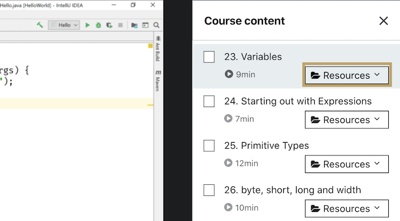Run the Hello configuration with the green arrow

[88, 25]
